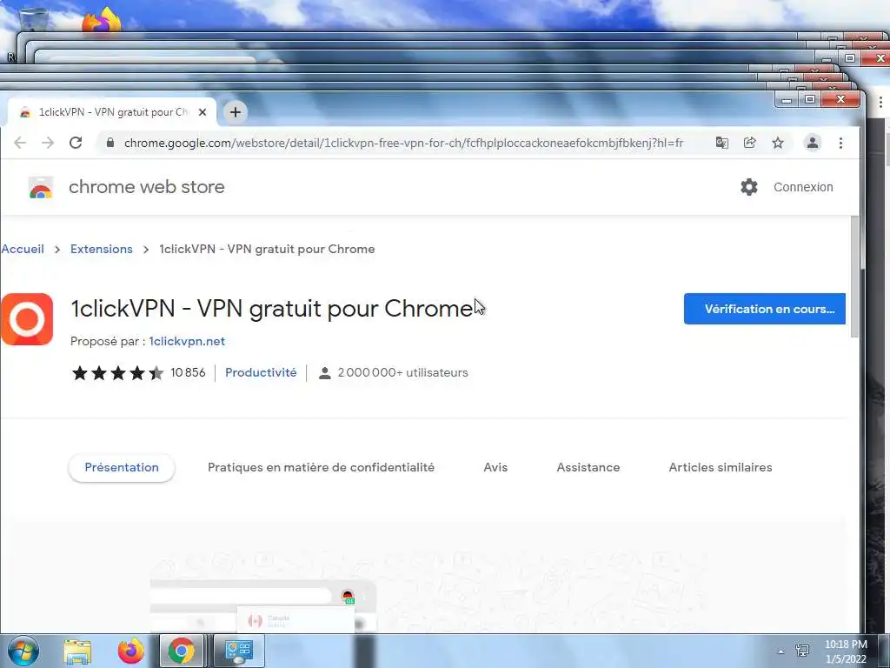Go to Extensions breadcrumb
Screen dimensions: 890x668
pos(101,249)
